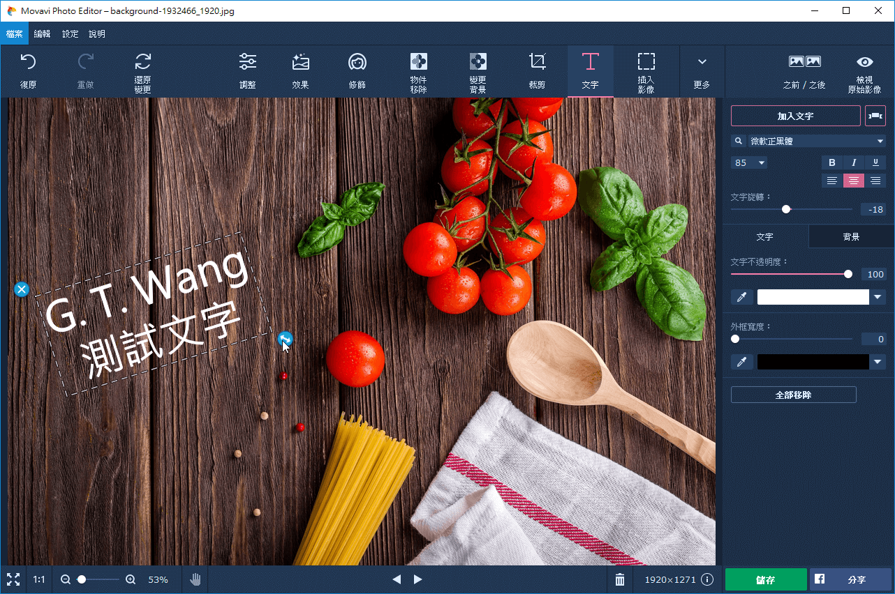Click the trash can delete icon
Viewport: 895px width, 594px height.
619,579
